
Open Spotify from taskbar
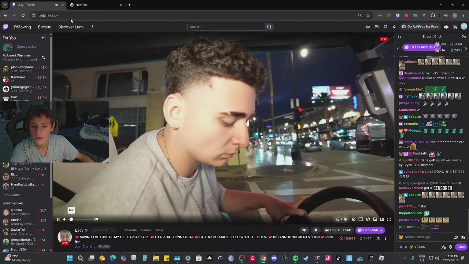tap(295, 258)
